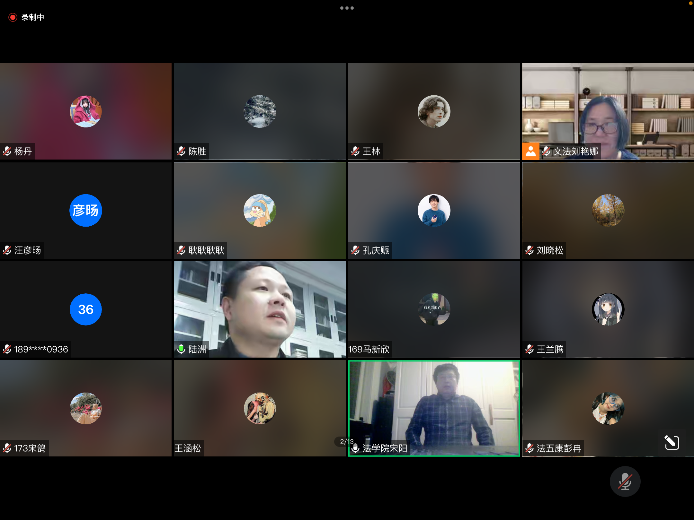
Task: Select the 孔庆赈 participant avatar
Action: click(434, 211)
